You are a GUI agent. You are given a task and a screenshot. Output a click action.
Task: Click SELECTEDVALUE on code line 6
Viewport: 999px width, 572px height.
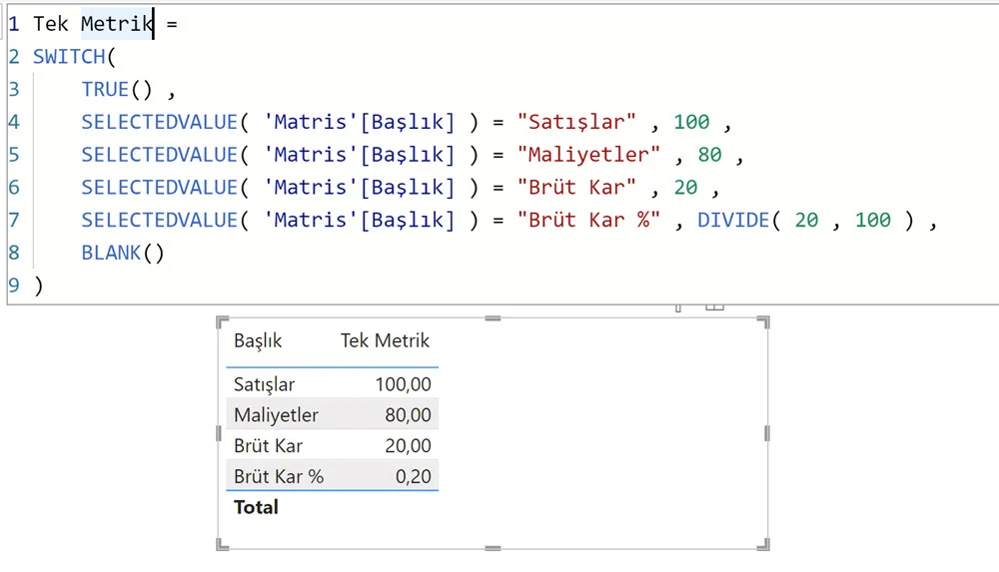(159, 188)
